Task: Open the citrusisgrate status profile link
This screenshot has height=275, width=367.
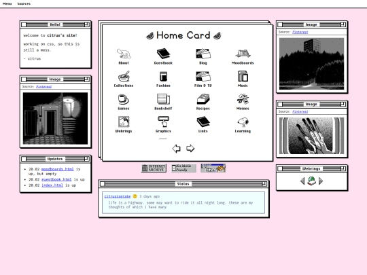Action: tap(118, 196)
